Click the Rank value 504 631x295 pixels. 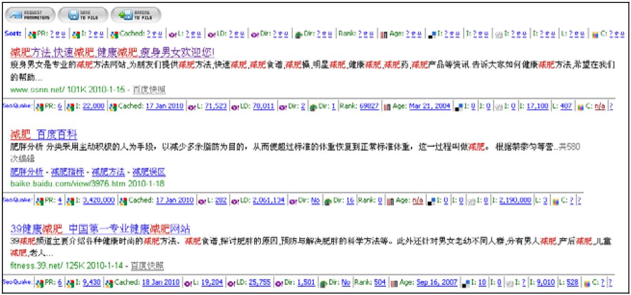(380, 283)
